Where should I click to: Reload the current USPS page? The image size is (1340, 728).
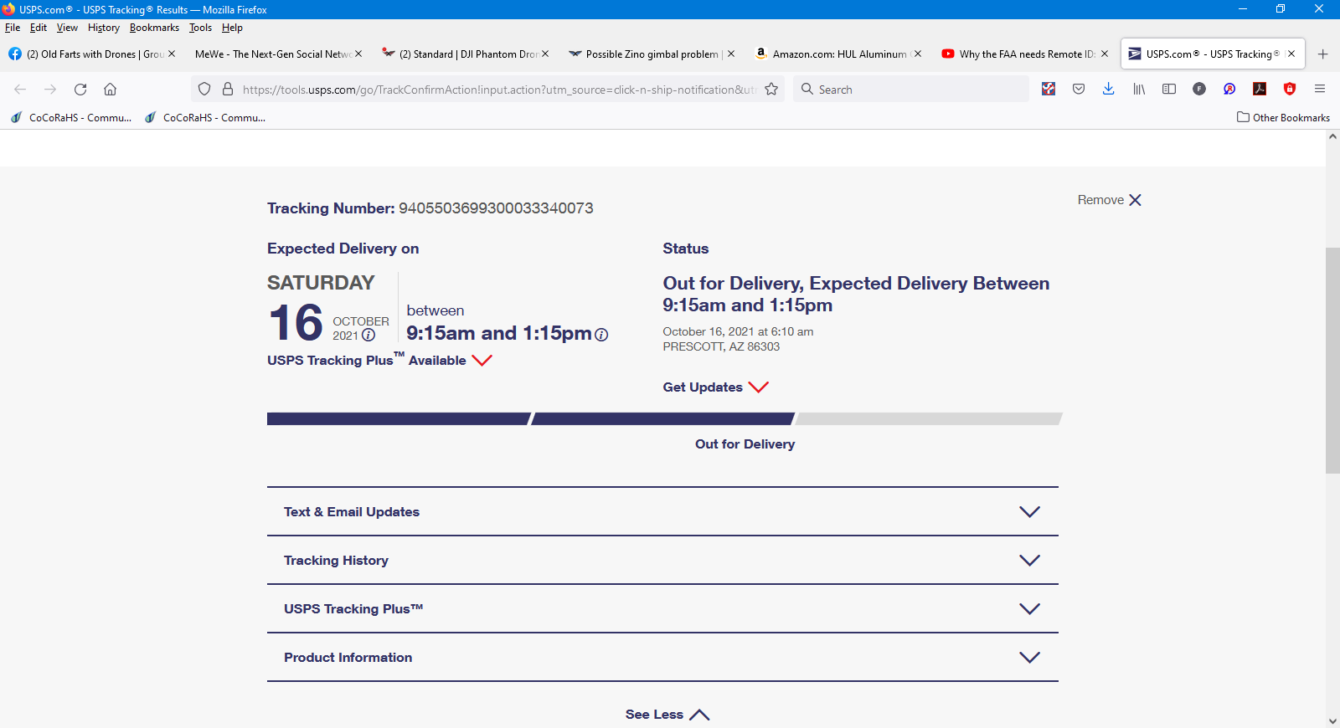point(80,90)
